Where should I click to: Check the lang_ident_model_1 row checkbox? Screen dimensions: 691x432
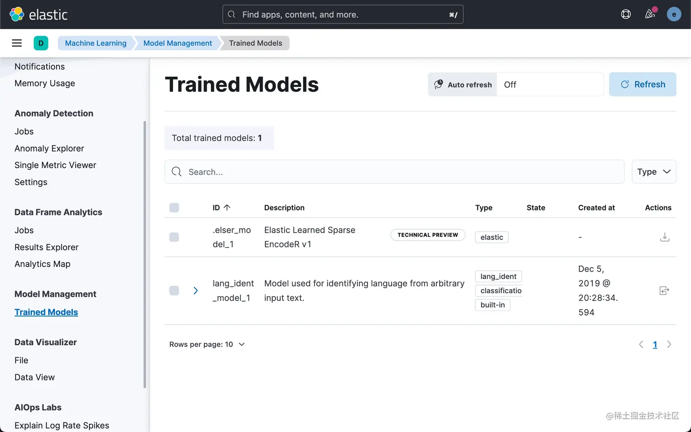click(174, 290)
